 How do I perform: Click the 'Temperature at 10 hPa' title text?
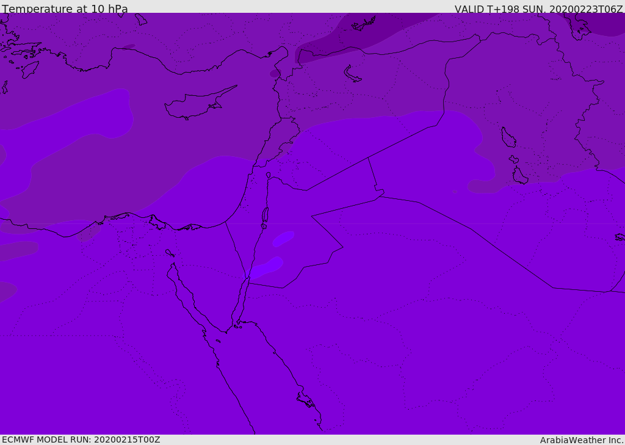point(65,9)
